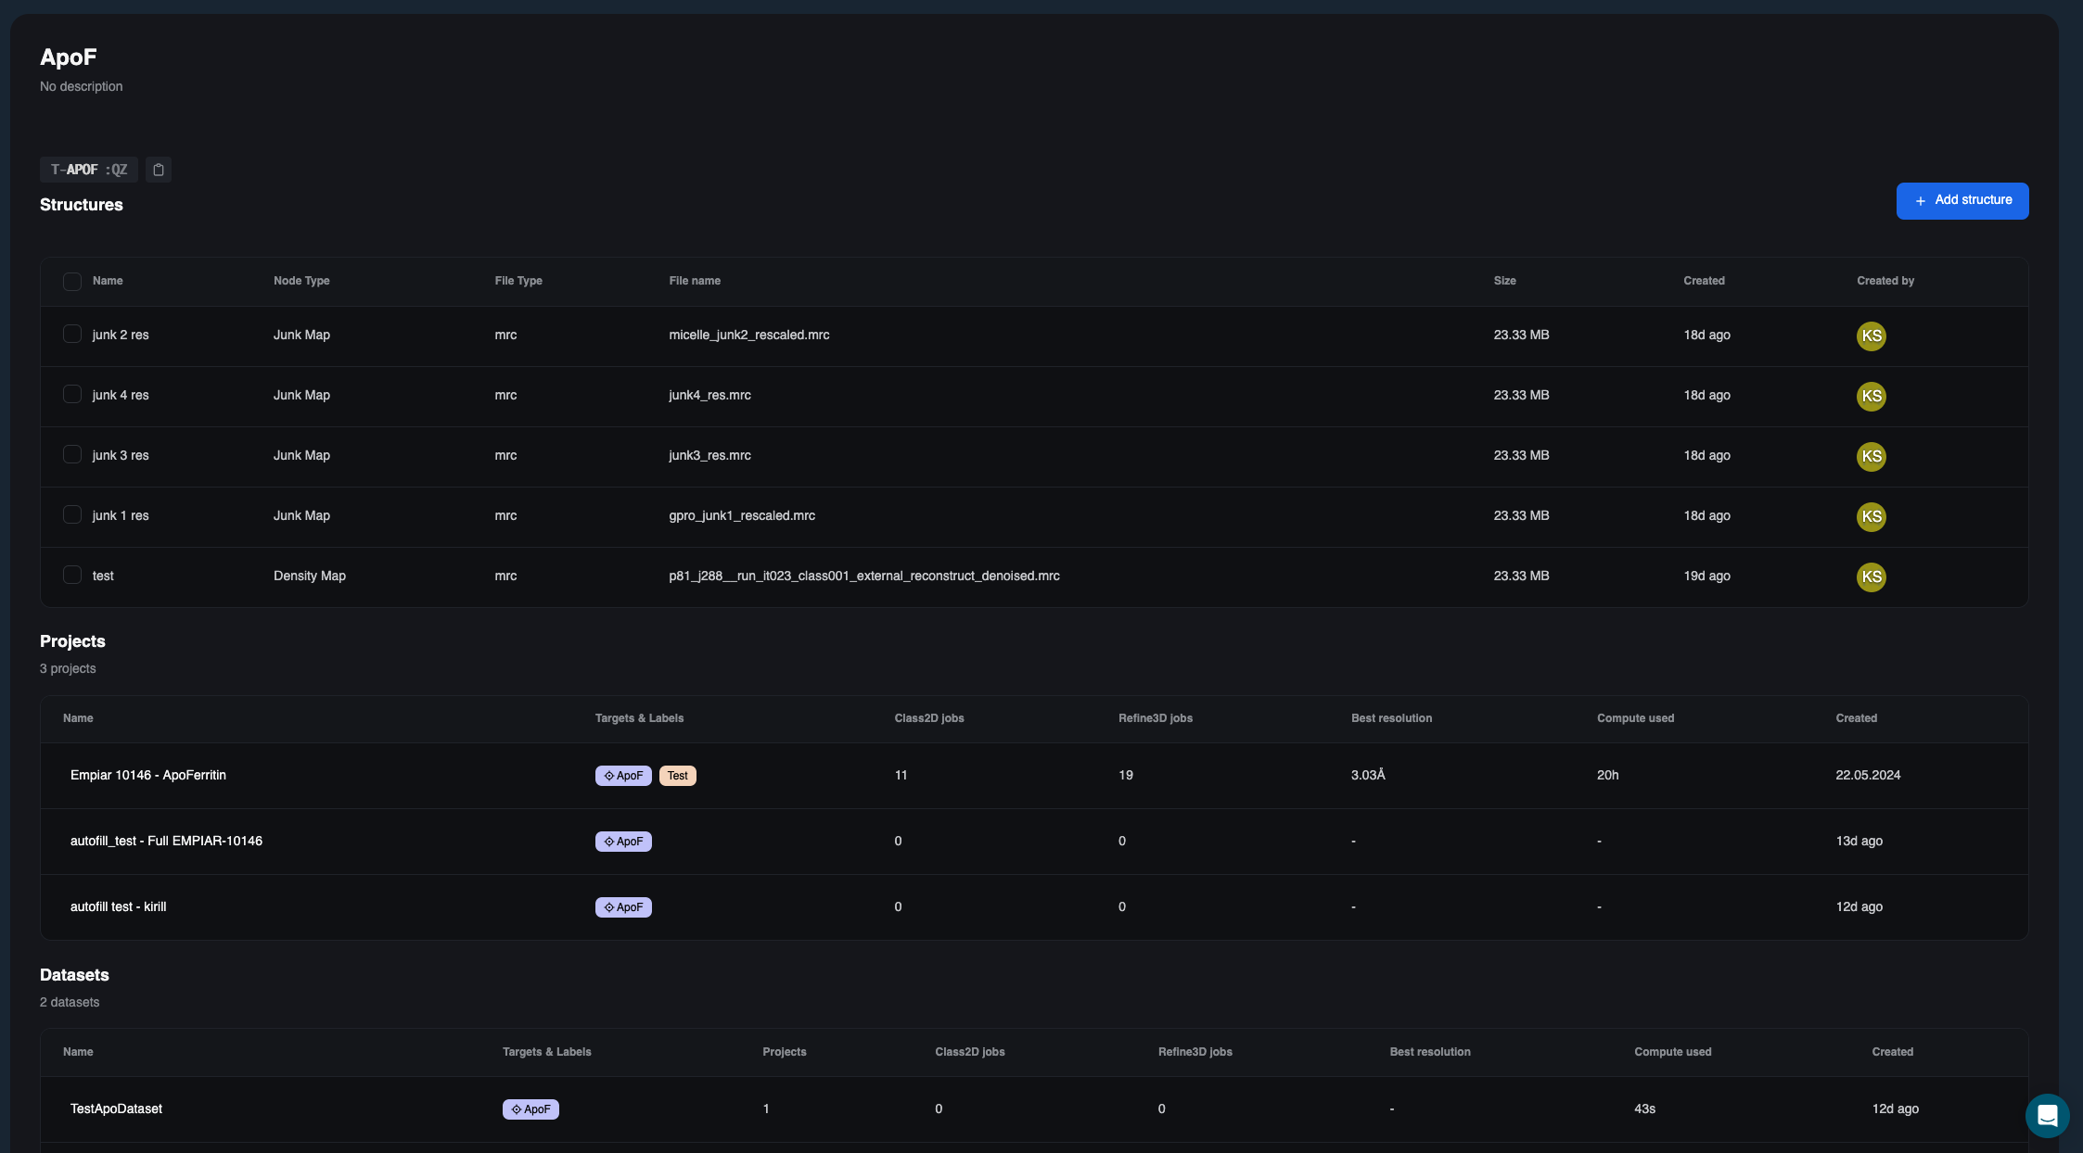Click ApoF target tag on autofill test - kirill

623,907
